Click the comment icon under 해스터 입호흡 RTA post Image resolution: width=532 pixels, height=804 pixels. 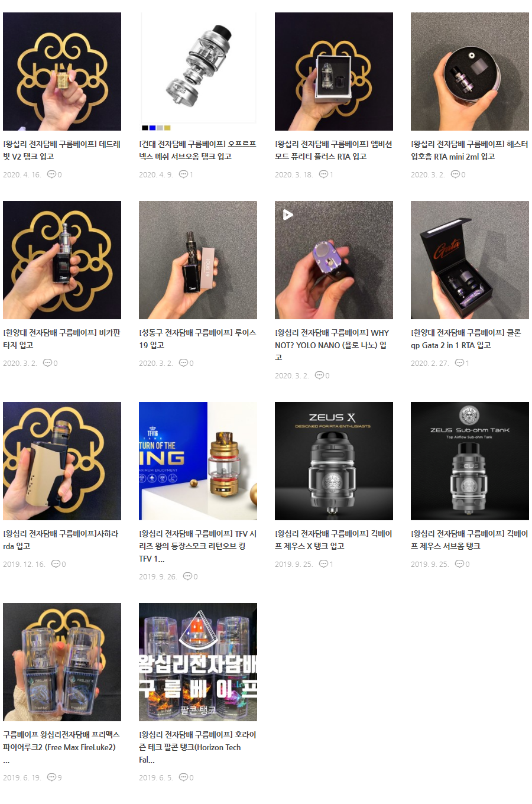(x=455, y=174)
